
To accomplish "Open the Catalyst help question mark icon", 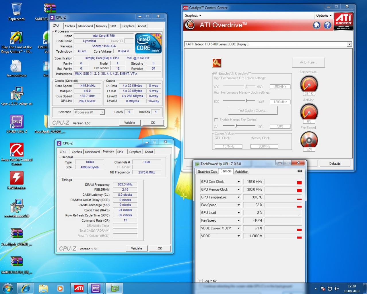I will (x=327, y=25).
